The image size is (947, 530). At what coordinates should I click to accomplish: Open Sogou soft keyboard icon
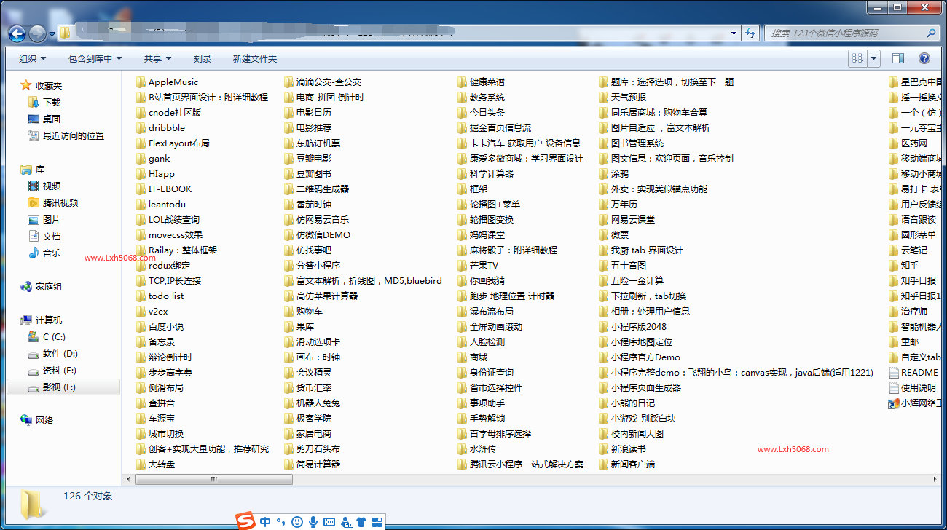point(329,522)
